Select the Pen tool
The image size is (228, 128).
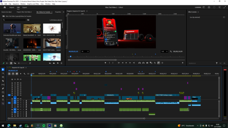click(3, 88)
